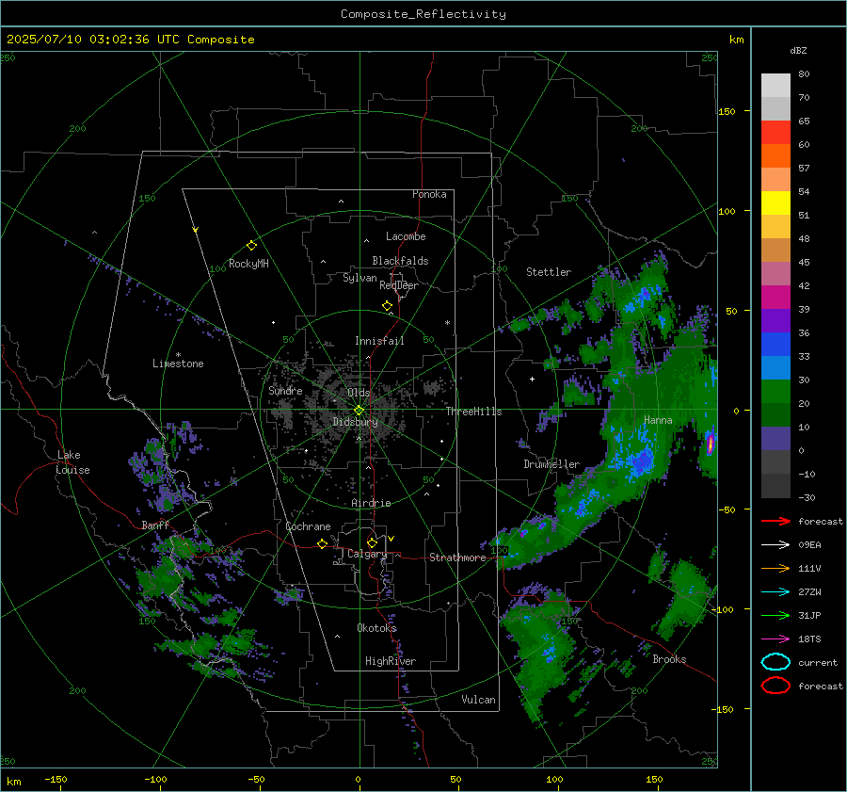The height and width of the screenshot is (792, 847).
Task: Click the magenta 18TS arrow legend icon
Action: coord(775,638)
